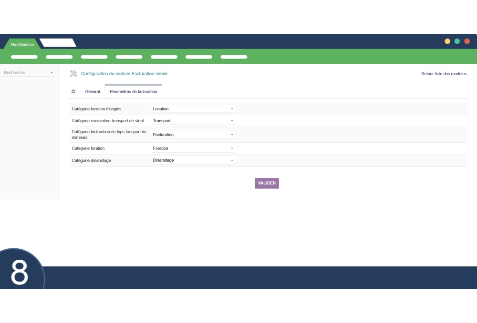Viewport: 477px width, 323px height.
Task: Click the caret on the Catégorie dinamitage selector
Action: point(232,160)
